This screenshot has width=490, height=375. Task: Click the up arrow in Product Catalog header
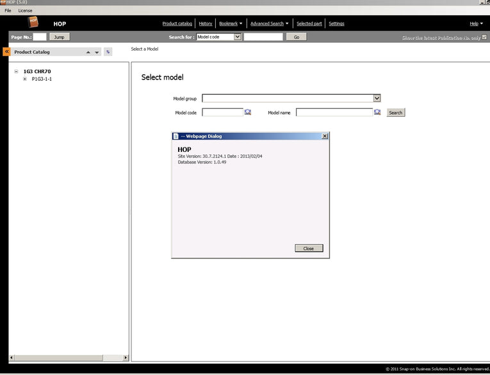tap(88, 52)
